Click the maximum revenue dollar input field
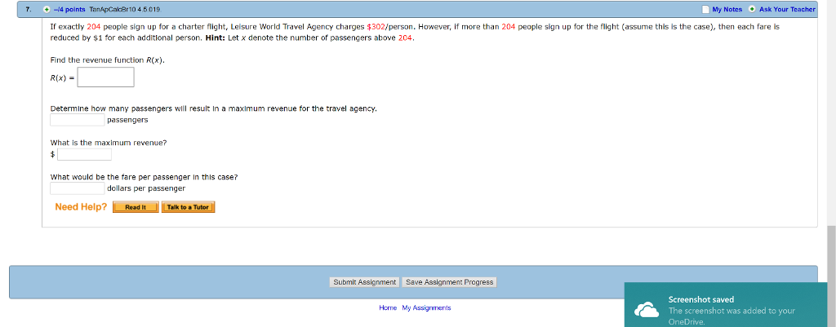Viewport: 836px width, 327px height. (x=85, y=154)
